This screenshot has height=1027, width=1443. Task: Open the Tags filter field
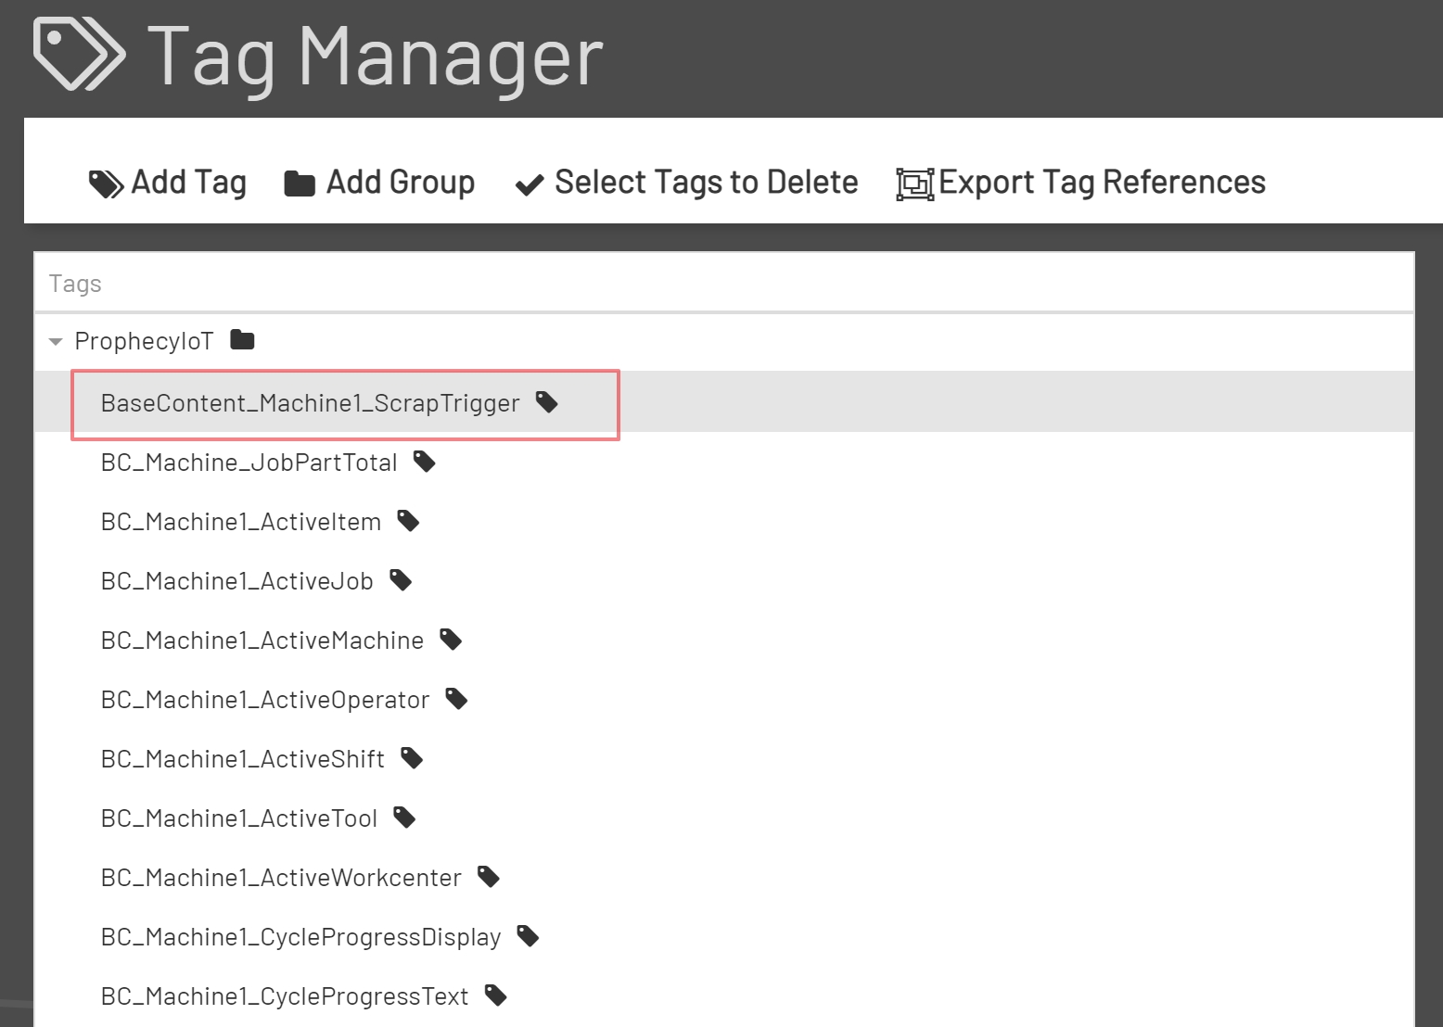(x=371, y=283)
